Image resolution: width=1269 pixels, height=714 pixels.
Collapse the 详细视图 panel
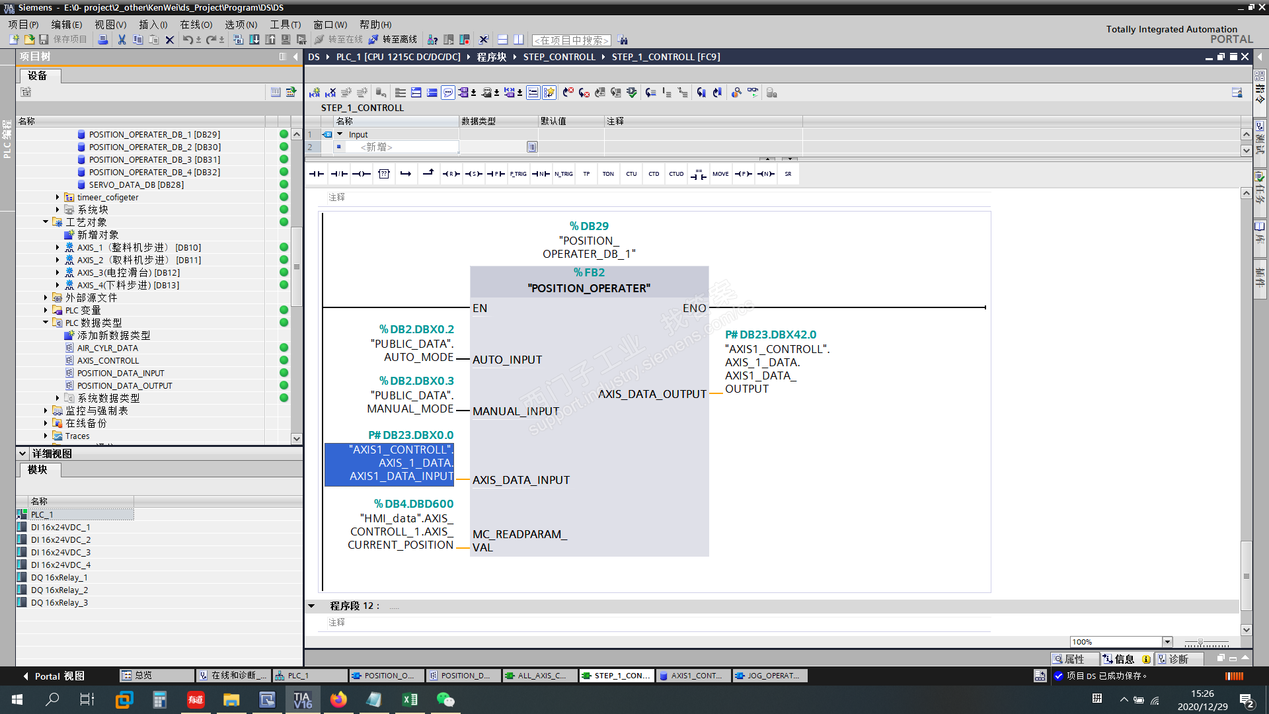[x=22, y=454]
